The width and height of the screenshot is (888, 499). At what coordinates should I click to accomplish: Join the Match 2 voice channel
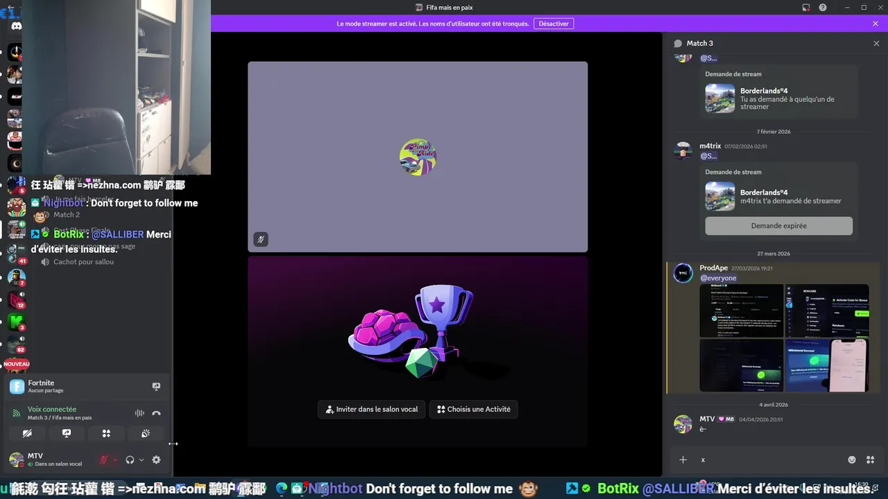(x=67, y=215)
